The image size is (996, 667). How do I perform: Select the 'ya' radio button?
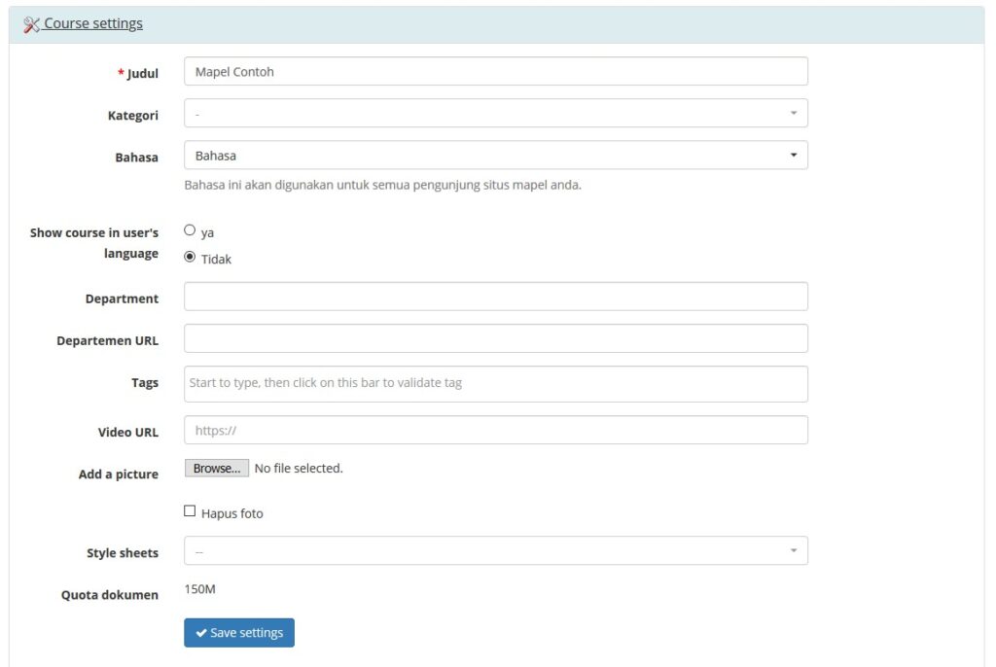[190, 230]
